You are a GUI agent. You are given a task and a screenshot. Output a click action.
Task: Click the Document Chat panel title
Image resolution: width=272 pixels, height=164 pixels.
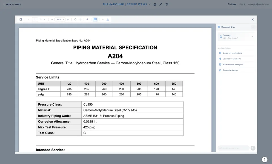(x=228, y=27)
